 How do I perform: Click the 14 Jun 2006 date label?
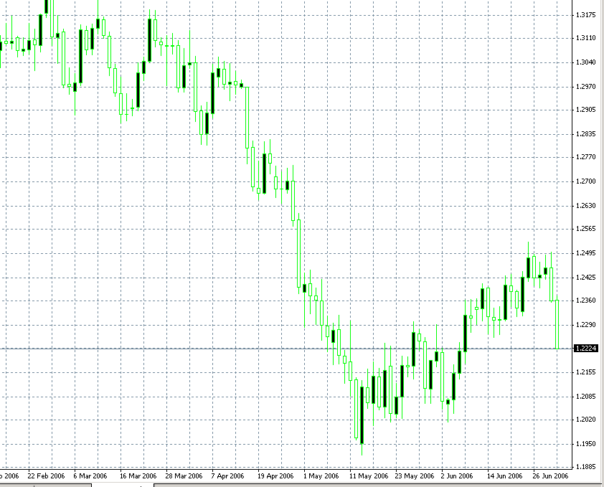coord(504,476)
